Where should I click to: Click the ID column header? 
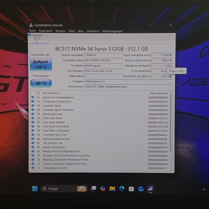[x=38, y=93]
